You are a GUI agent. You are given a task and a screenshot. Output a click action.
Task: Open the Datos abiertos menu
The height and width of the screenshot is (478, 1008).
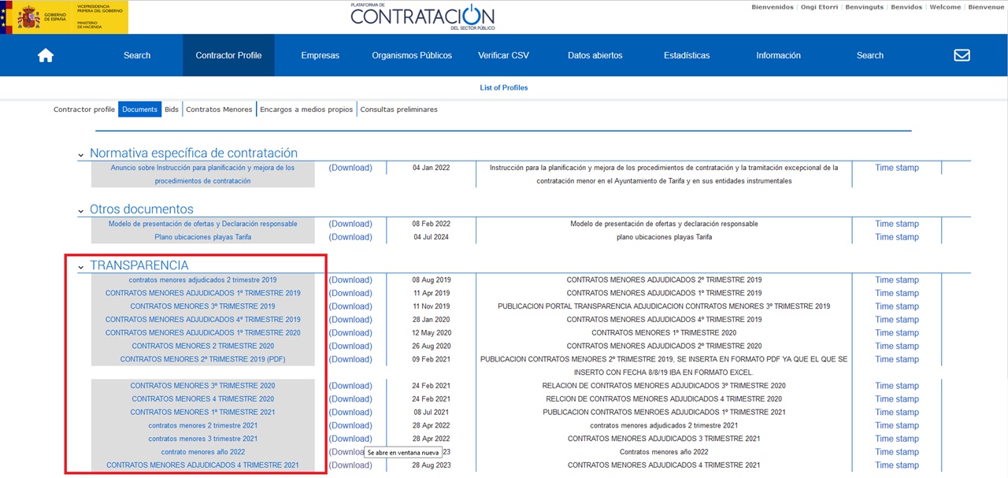tap(595, 55)
